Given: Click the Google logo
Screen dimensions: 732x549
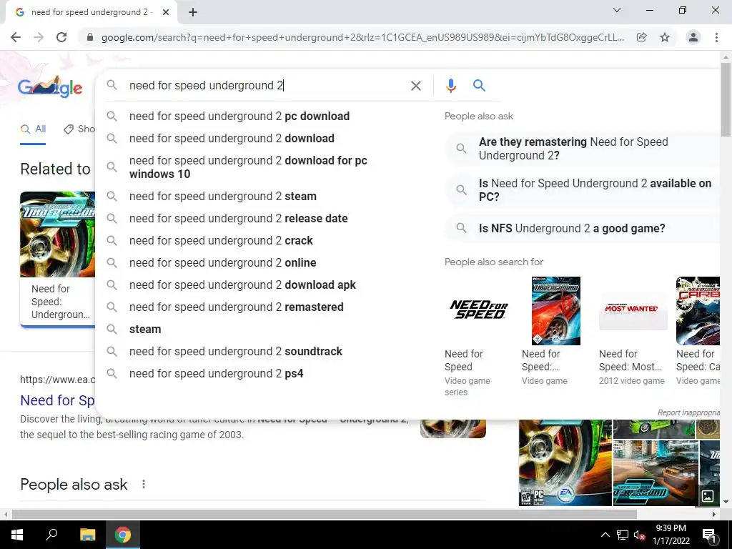Looking at the screenshot, I should tap(50, 86).
